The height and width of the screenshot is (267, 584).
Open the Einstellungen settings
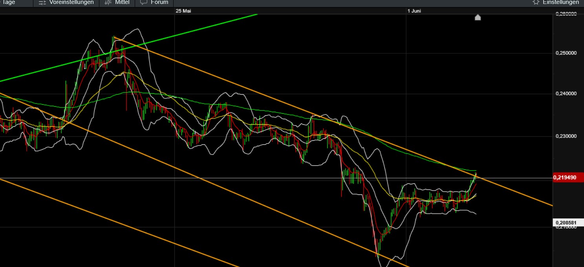(x=555, y=2)
